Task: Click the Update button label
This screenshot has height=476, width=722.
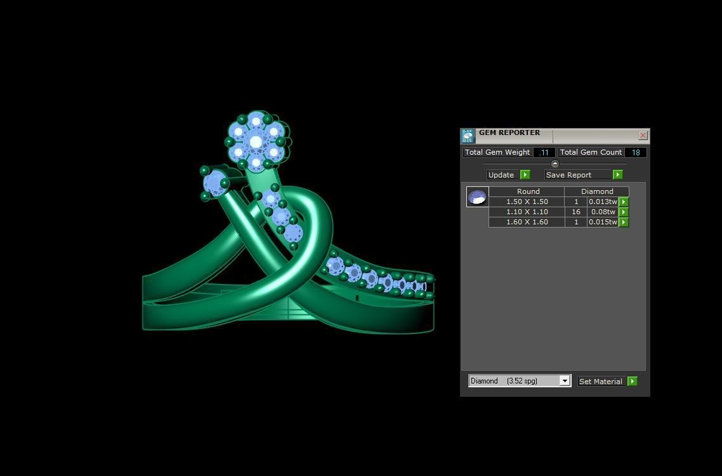Action: coord(501,175)
